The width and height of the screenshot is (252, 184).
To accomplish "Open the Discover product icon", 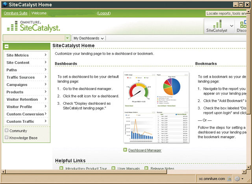I will point(242,26).
